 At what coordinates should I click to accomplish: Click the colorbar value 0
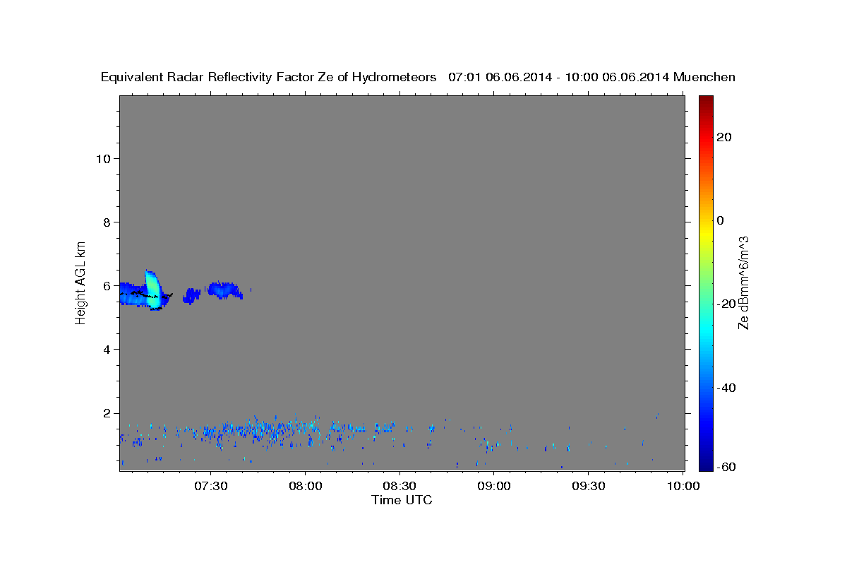point(721,220)
